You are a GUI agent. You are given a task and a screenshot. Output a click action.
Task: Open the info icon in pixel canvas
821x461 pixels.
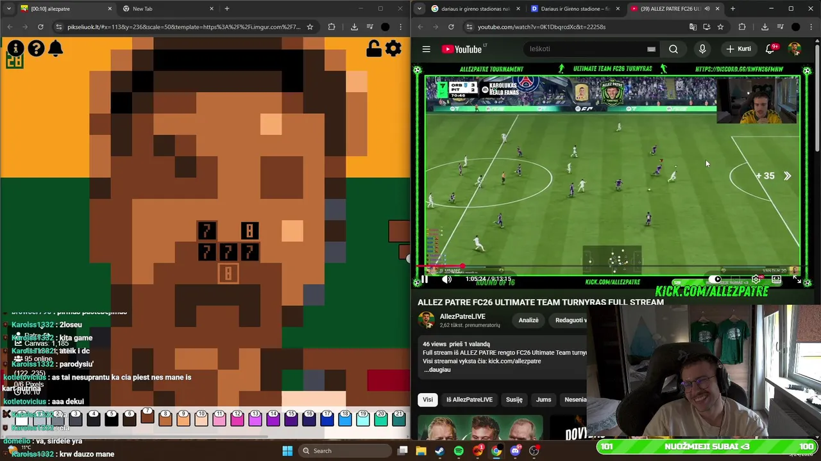(x=15, y=49)
